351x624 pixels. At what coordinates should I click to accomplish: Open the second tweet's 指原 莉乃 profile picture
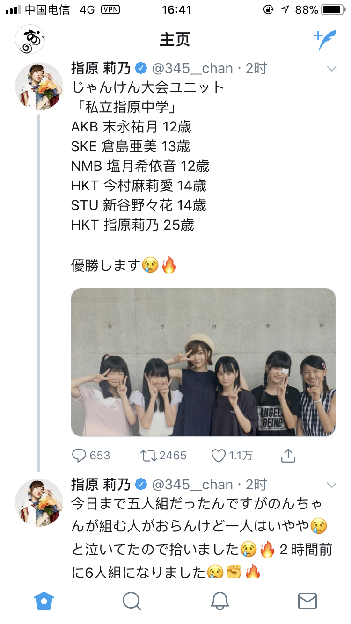pyautogui.click(x=39, y=502)
